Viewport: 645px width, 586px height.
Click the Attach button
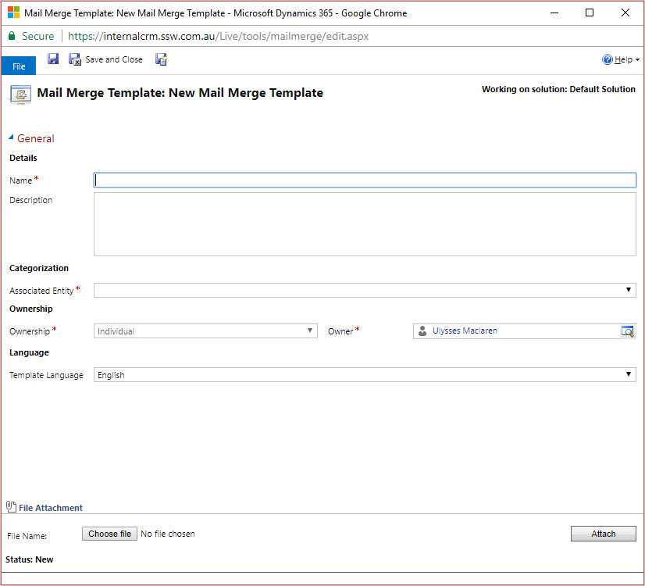(603, 534)
